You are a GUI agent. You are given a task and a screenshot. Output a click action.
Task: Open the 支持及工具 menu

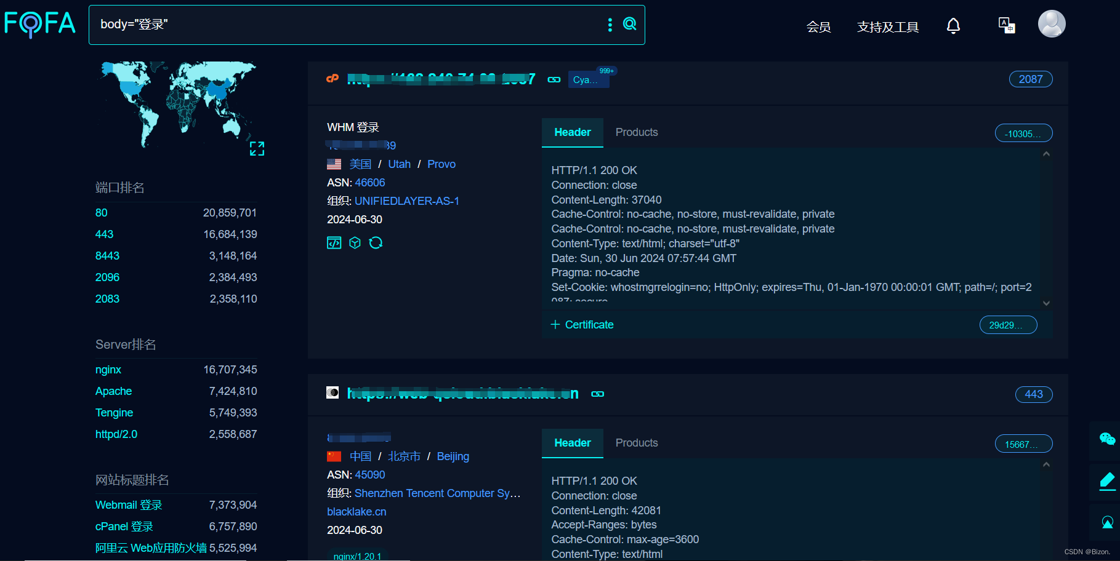[x=887, y=27]
